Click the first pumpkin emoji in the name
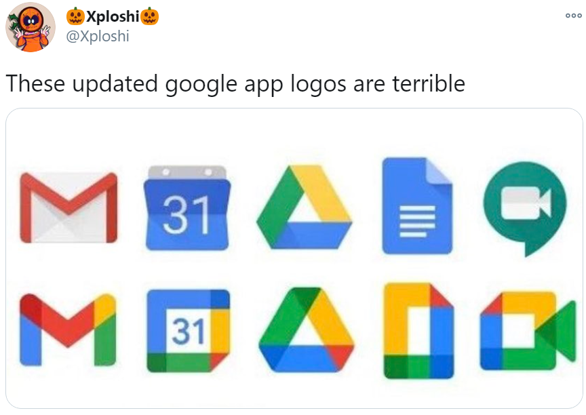Image resolution: width=586 pixels, height=415 pixels. click(x=75, y=15)
